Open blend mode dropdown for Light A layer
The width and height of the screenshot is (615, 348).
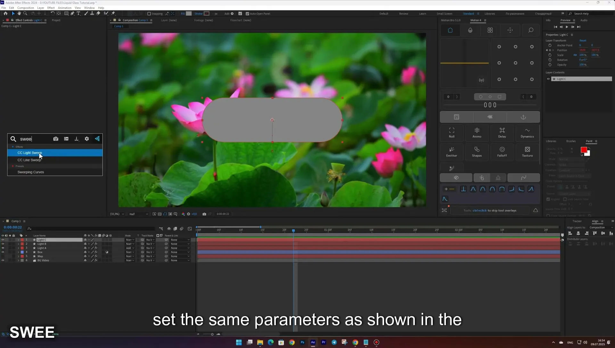pyautogui.click(x=130, y=248)
